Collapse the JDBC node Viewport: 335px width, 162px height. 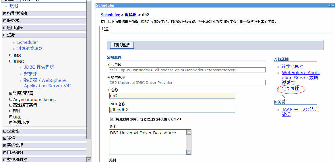click(11, 61)
